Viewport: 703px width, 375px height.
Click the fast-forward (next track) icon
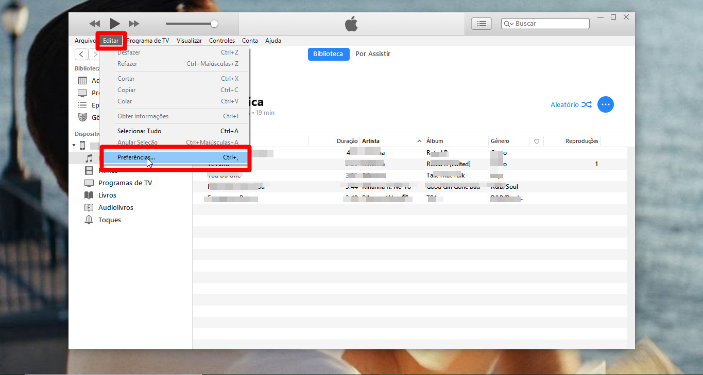click(134, 24)
